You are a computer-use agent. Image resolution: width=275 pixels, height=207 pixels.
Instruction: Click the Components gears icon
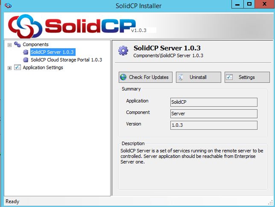[x=18, y=44]
